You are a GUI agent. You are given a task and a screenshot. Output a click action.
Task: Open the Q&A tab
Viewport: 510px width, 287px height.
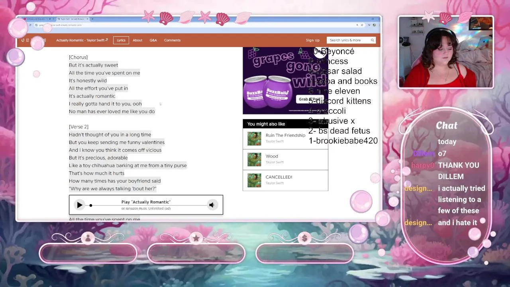point(153,40)
